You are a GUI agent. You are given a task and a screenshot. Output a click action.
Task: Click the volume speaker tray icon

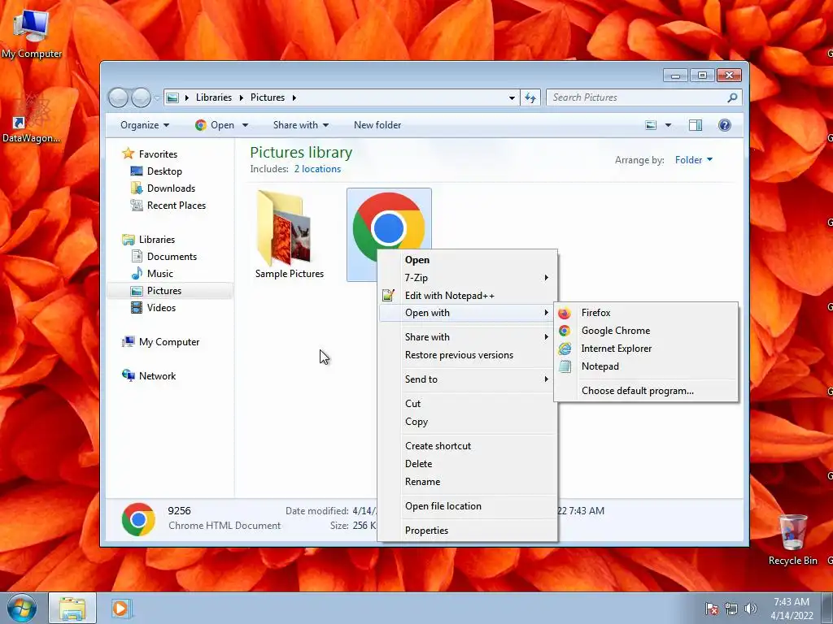pyautogui.click(x=750, y=609)
